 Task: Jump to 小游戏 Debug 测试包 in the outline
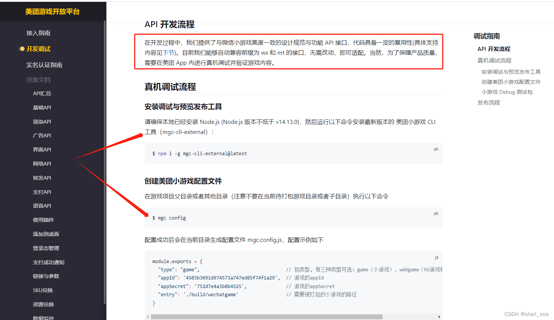coord(507,92)
